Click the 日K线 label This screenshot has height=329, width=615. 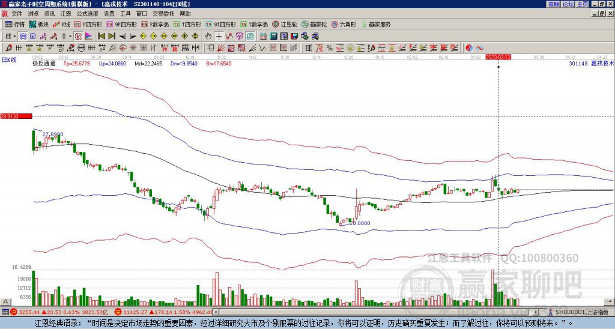(x=9, y=60)
